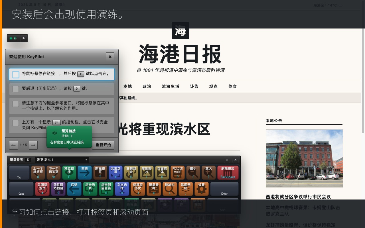365x228 pixels.
Task: Activate the 删除模式 Backspace key icon
Action: pos(228,173)
